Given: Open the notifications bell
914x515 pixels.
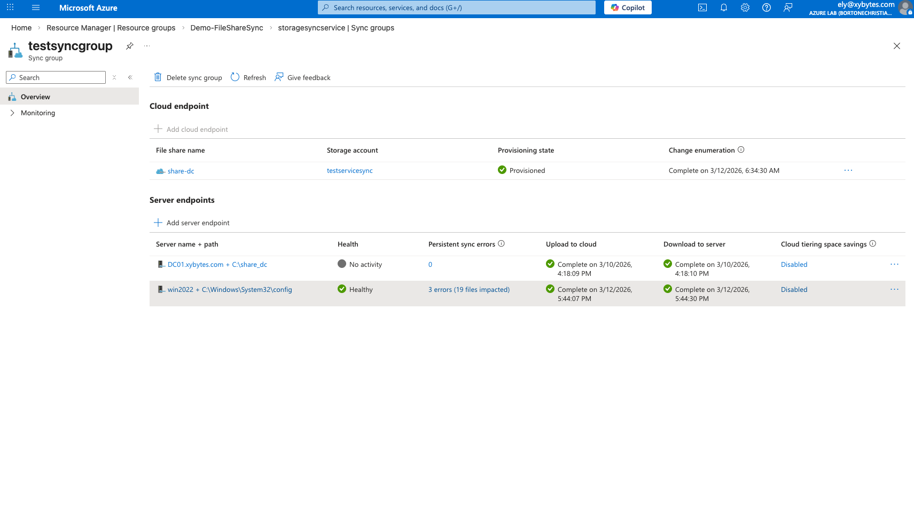Looking at the screenshot, I should [723, 7].
